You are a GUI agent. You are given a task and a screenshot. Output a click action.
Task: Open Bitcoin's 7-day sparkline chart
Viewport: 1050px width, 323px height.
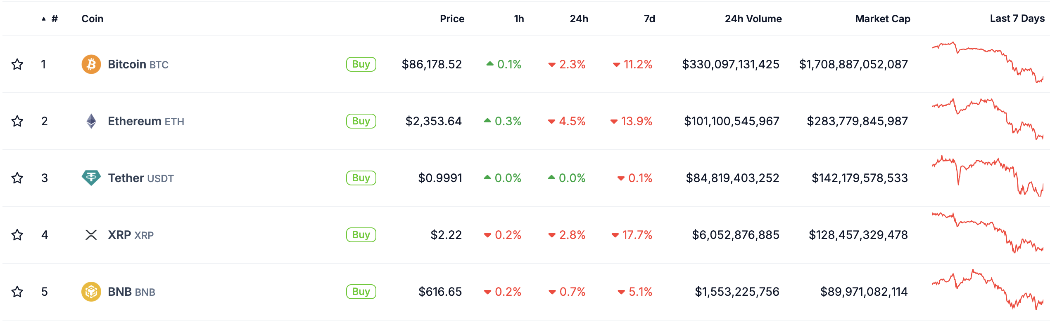tap(987, 62)
